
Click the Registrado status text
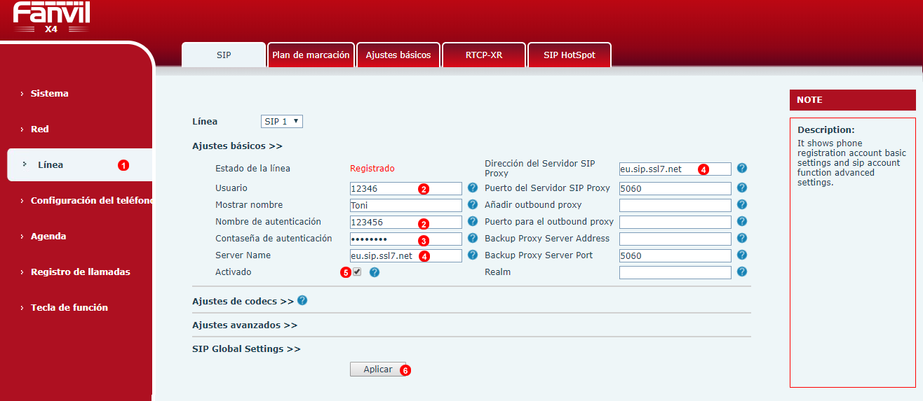[x=372, y=169]
